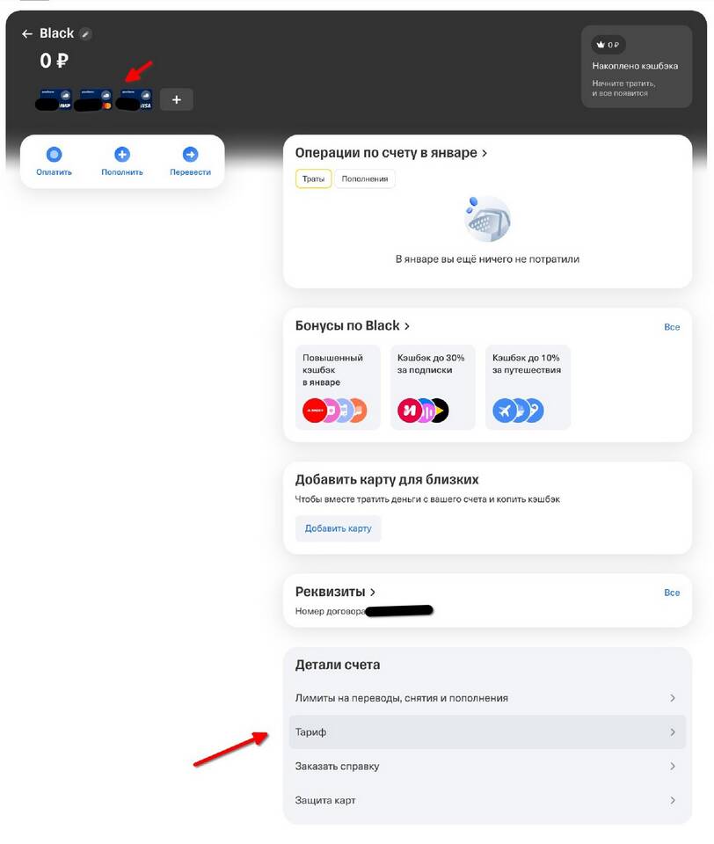
Task: Edit account name with the pencil icon
Action: [85, 34]
